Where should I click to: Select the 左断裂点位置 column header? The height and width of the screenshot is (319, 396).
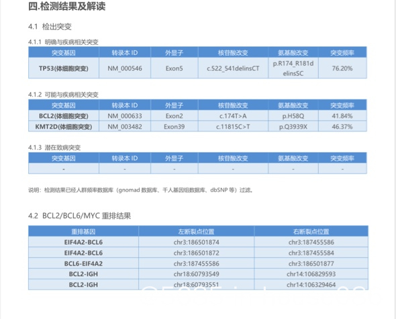click(x=196, y=231)
